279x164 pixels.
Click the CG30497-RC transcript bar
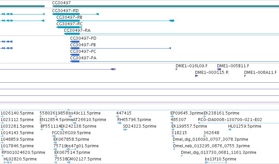pos(69,27)
